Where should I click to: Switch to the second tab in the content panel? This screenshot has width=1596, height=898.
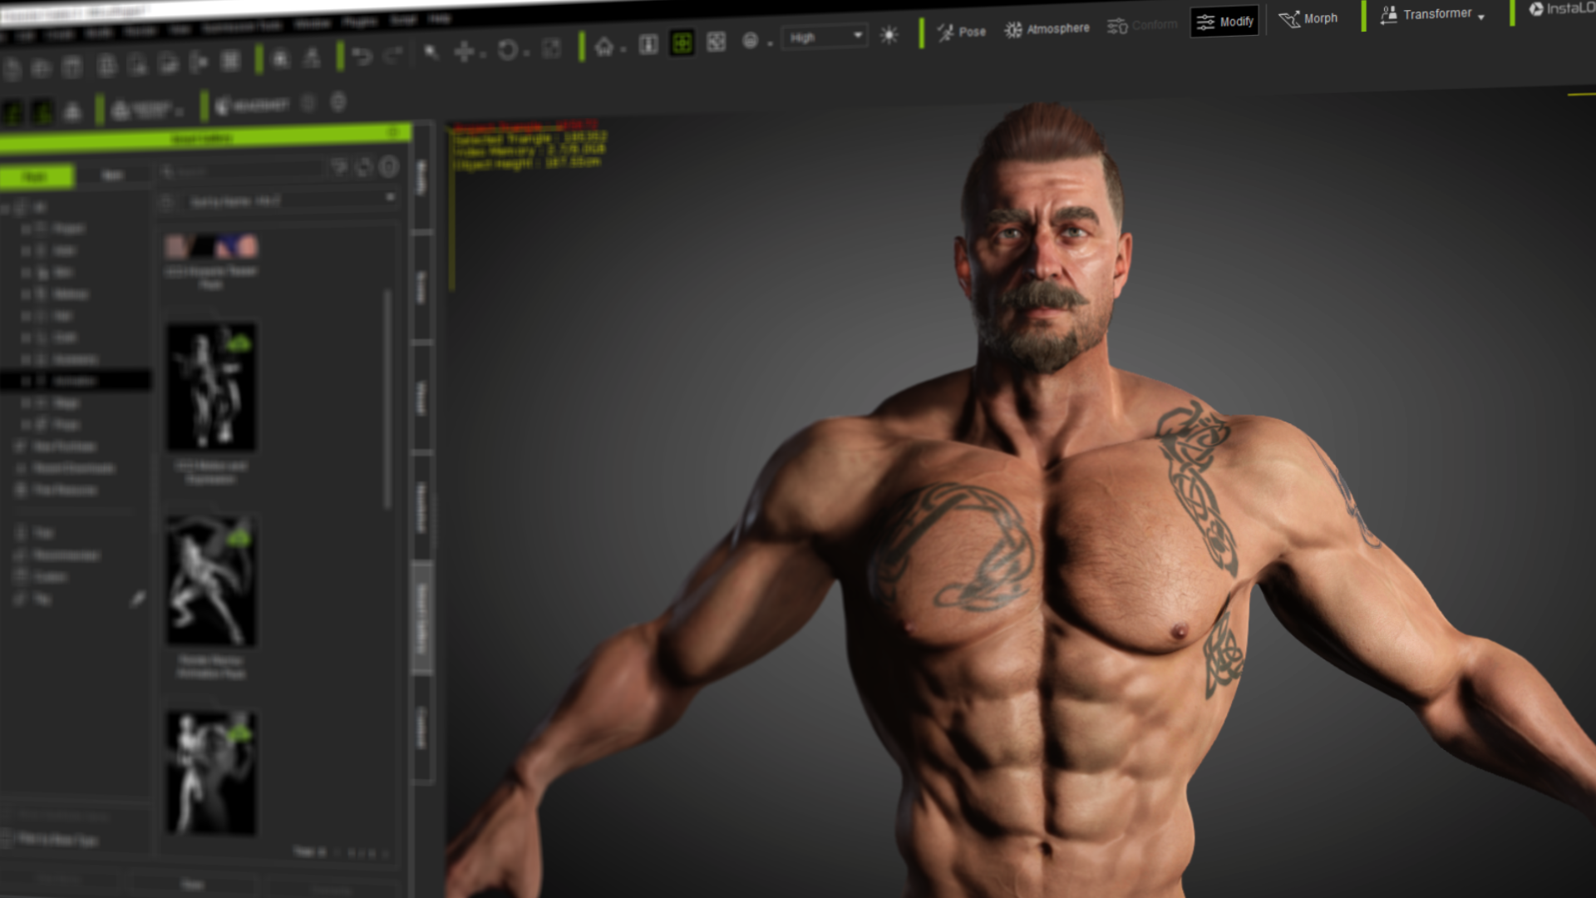(x=114, y=175)
